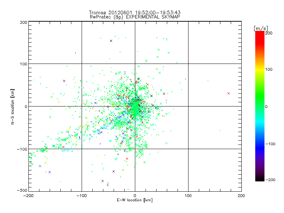Click the plot title 'Tromsø 20120601 19:52:00-19:53:43'
The width and height of the screenshot is (284, 213).
pos(135,12)
